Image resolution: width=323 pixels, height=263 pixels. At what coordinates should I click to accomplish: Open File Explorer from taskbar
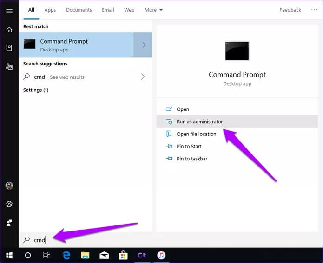pyautogui.click(x=85, y=255)
